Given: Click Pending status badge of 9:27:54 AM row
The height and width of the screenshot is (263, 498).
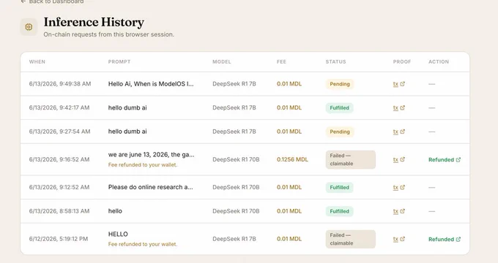Looking at the screenshot, I should coord(340,131).
